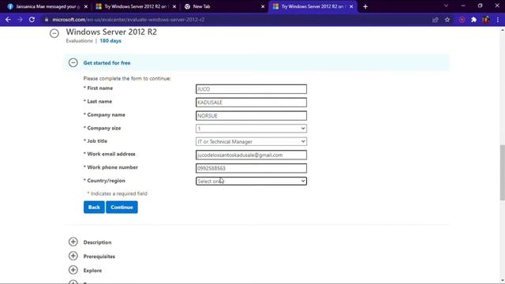The height and width of the screenshot is (284, 505).
Task: Open the Job title dropdown
Action: pos(251,141)
